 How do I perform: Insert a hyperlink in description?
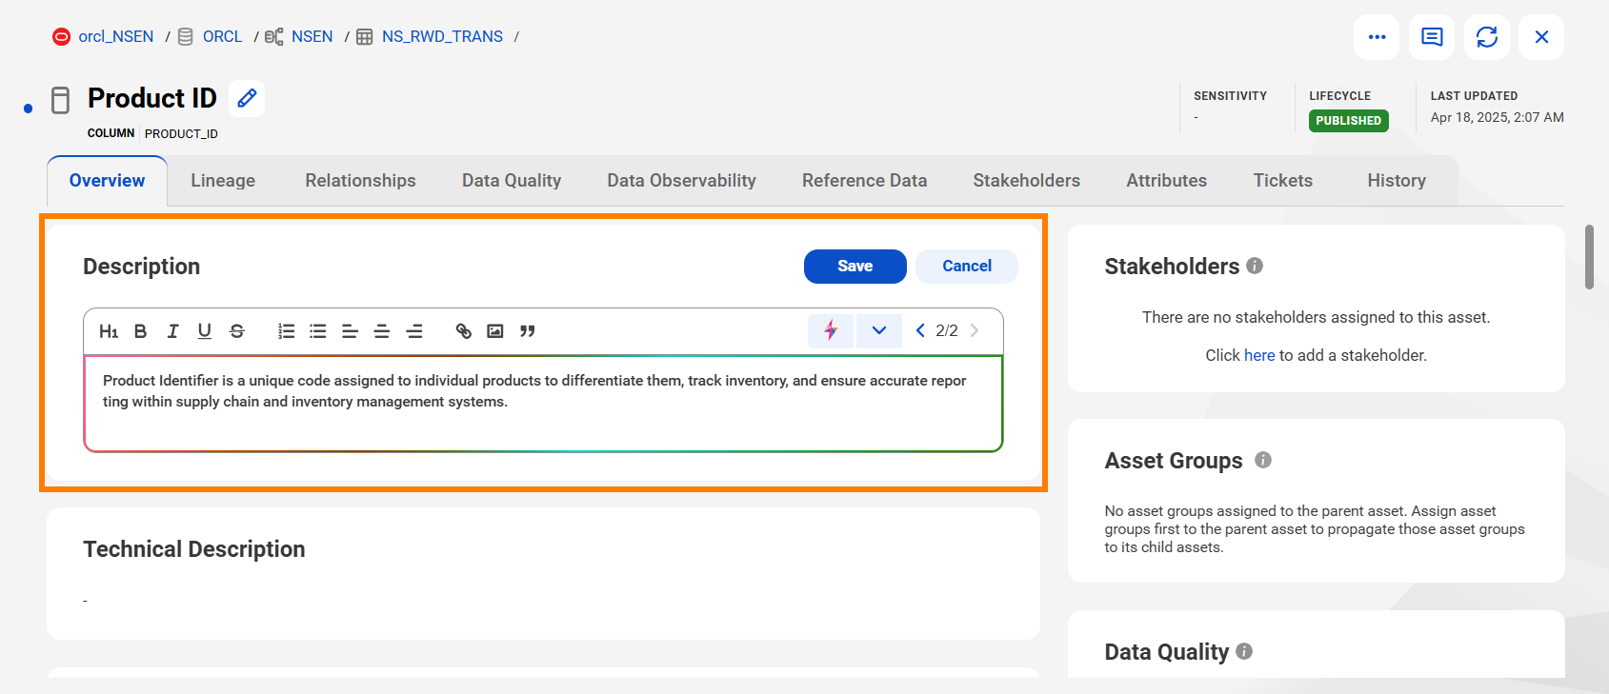(463, 331)
